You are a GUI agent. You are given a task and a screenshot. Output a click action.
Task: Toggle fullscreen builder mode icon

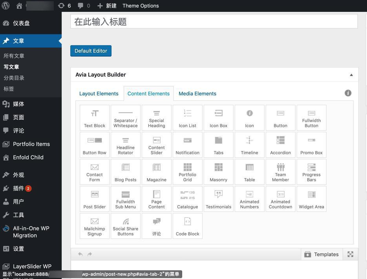coord(351,254)
